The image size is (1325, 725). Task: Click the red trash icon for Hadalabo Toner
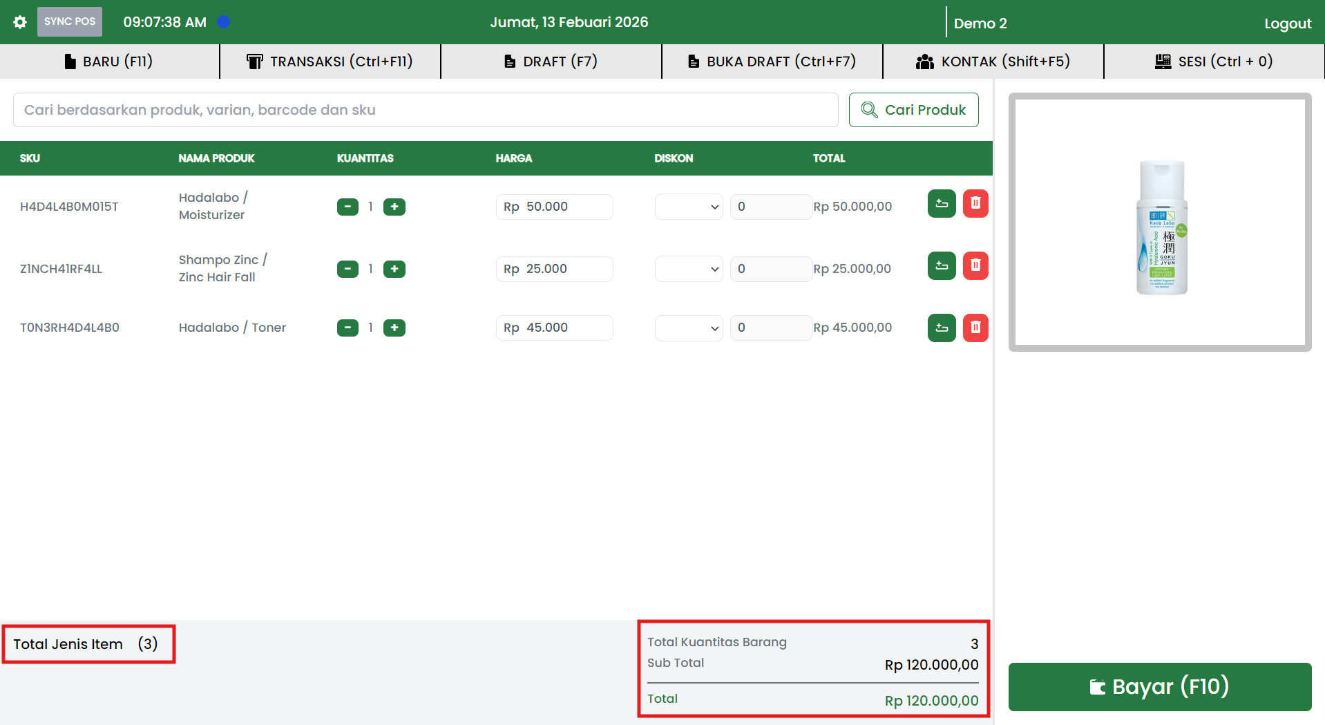click(975, 328)
